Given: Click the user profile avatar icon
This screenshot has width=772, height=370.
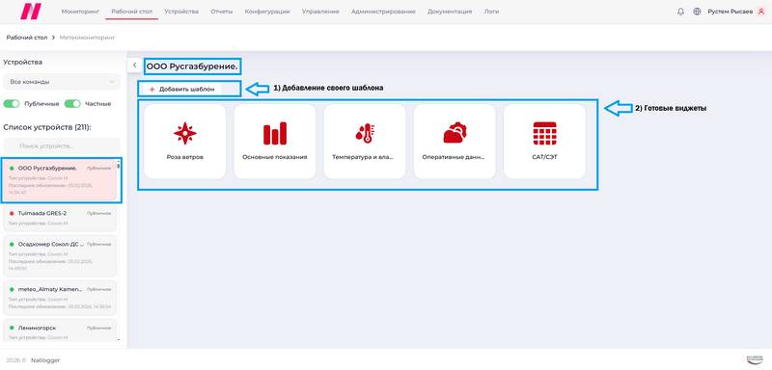Looking at the screenshot, I should (x=760, y=12).
